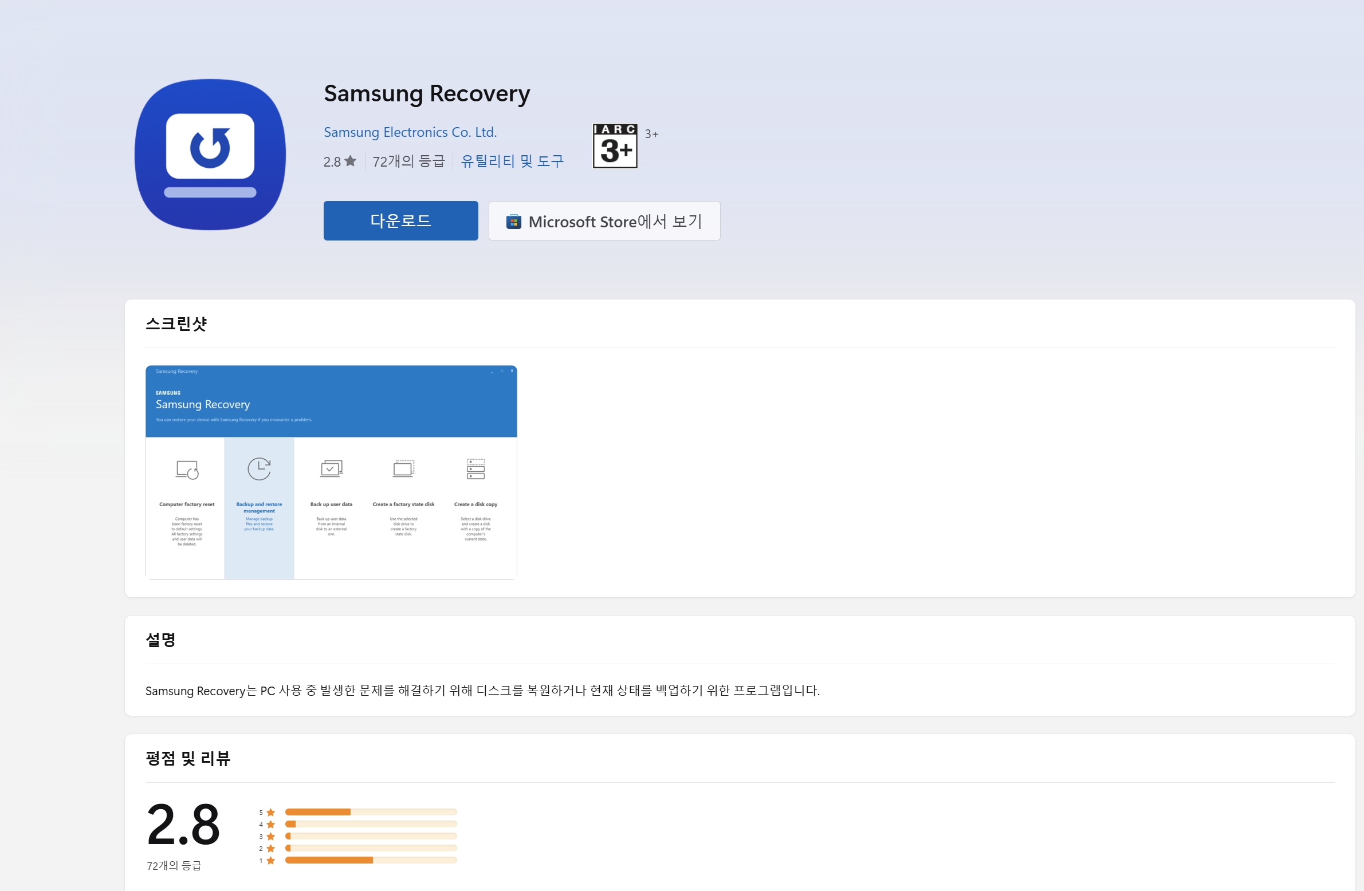
Task: Click the star icon beside the 2.8 rating
Action: (350, 160)
